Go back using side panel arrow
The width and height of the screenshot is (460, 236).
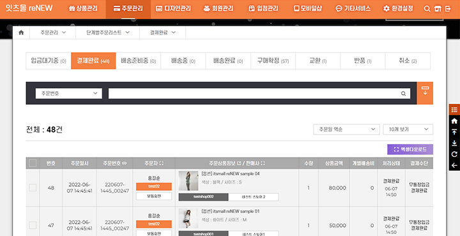pos(454,165)
